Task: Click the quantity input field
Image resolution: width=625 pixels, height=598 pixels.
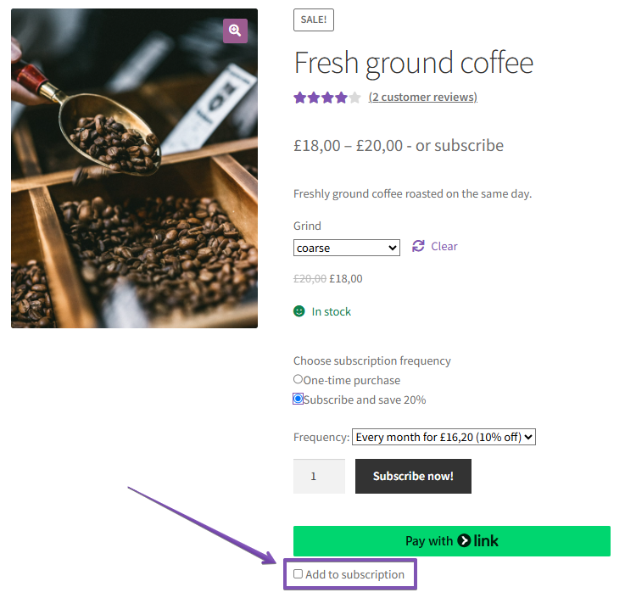Action: (319, 476)
